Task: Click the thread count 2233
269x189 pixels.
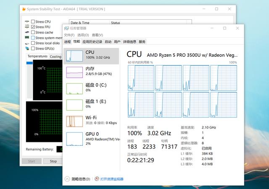Action: (149, 147)
